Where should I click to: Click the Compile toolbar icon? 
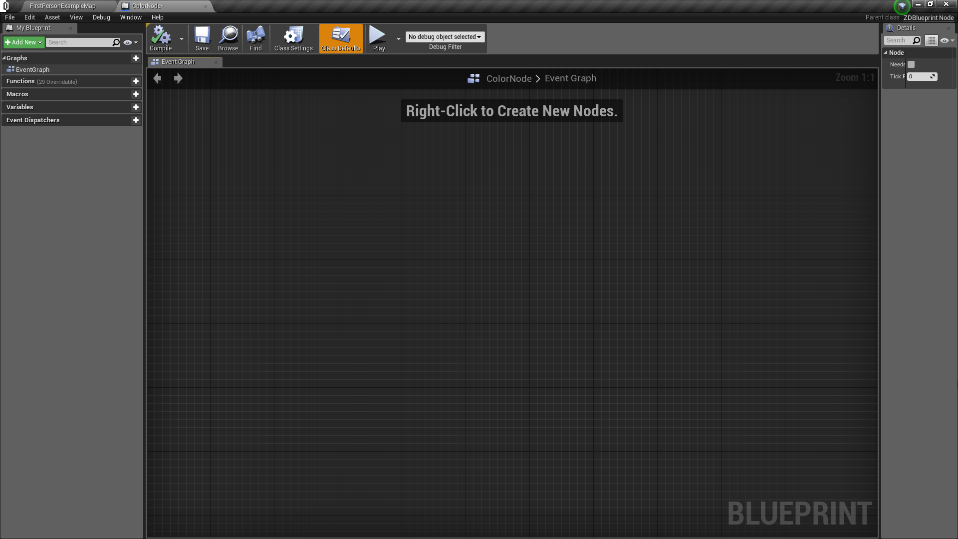coord(161,35)
